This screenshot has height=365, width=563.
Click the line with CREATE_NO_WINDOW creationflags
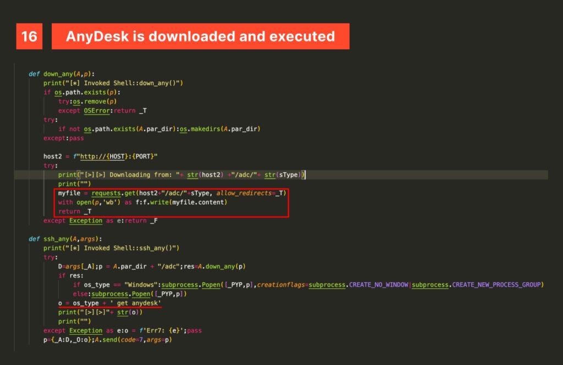tap(308, 285)
